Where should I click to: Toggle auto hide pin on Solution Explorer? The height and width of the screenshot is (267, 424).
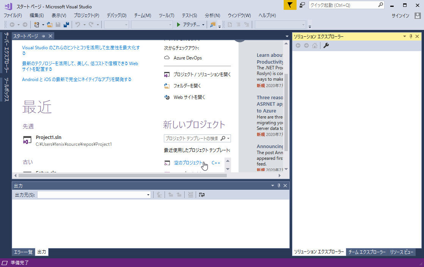pos(411,36)
